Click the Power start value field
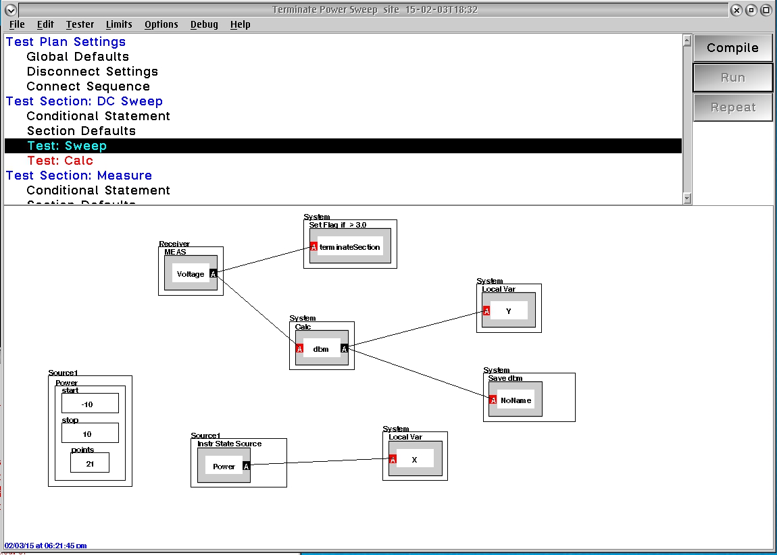The height and width of the screenshot is (555, 777). click(90, 403)
